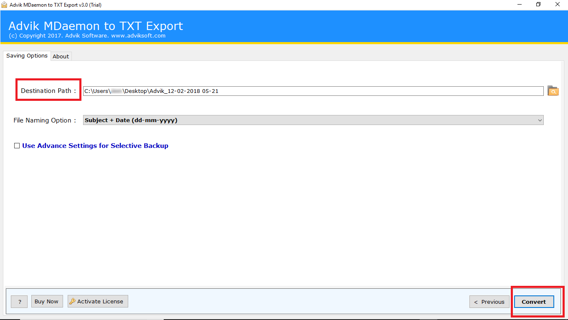Click the File Naming Option label
The width and height of the screenshot is (568, 320).
45,120
